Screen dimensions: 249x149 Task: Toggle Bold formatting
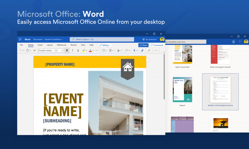(67, 50)
